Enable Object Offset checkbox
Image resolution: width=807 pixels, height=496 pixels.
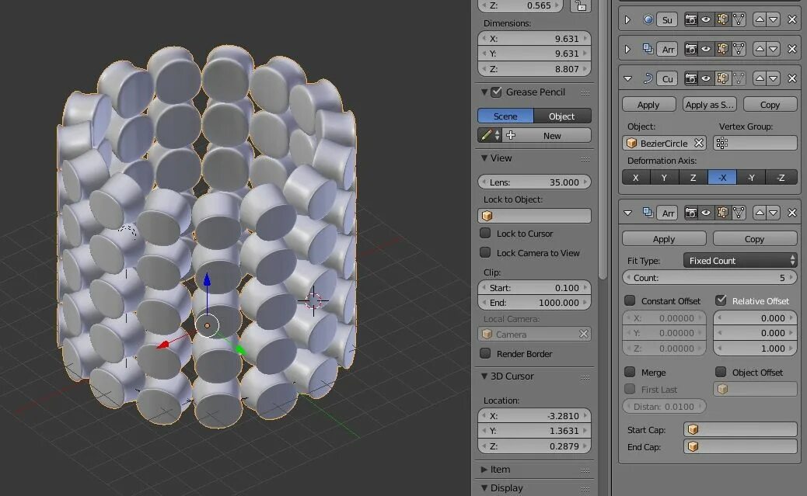click(x=721, y=372)
